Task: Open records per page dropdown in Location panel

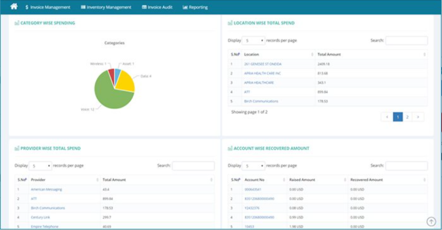Action: tap(253, 40)
